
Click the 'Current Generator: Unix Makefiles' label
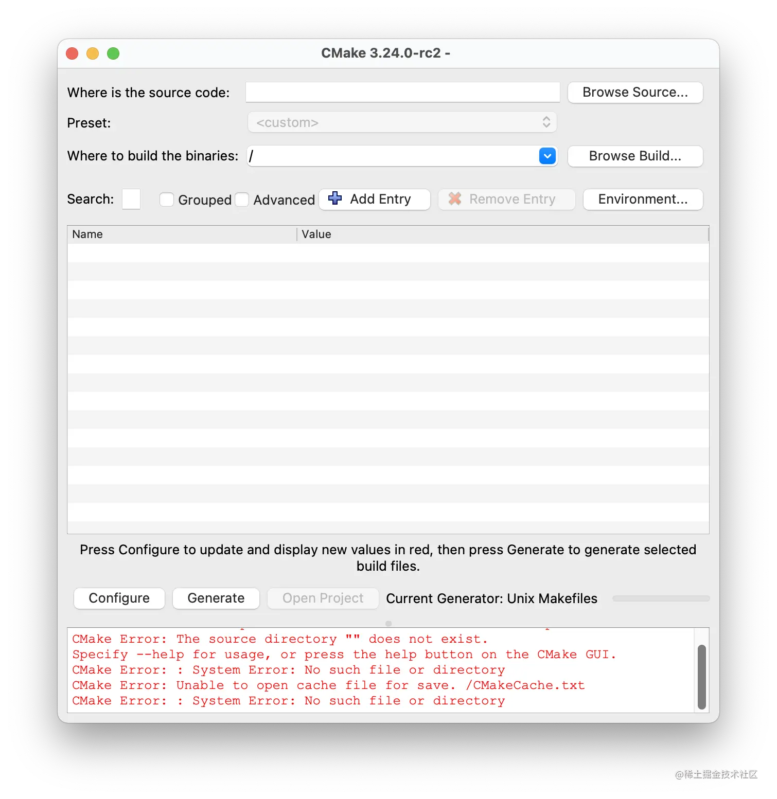492,598
